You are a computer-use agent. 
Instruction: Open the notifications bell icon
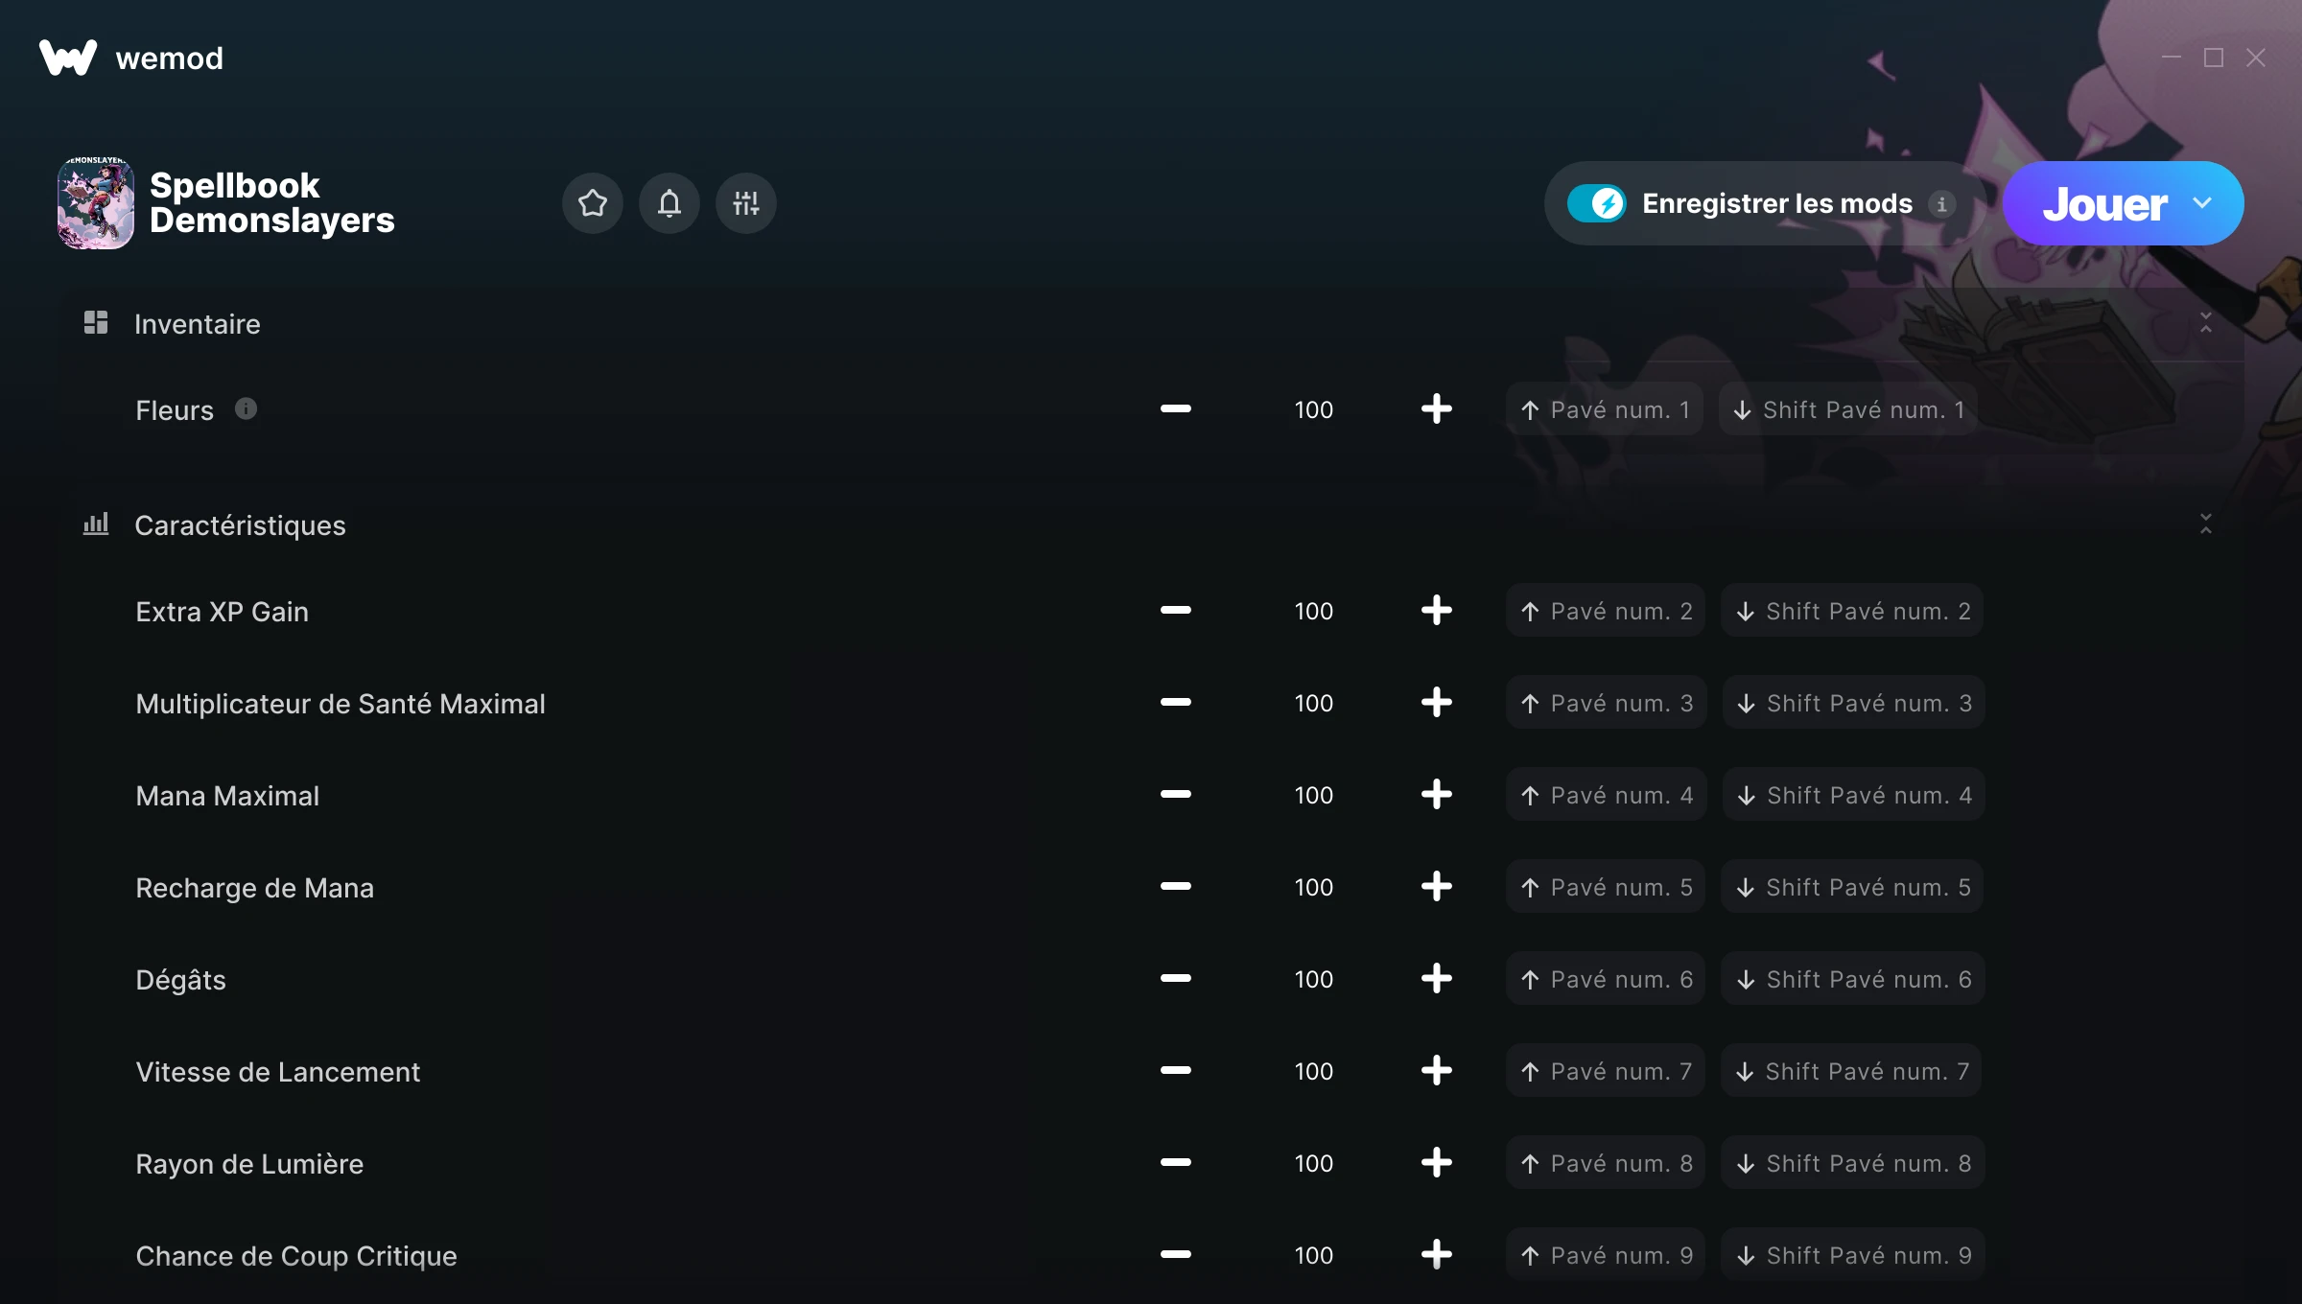click(x=669, y=203)
